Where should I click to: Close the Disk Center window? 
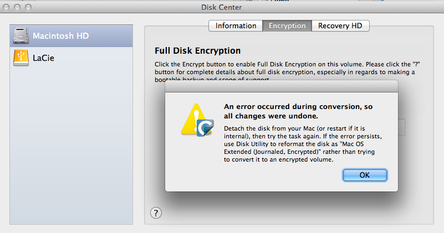(x=7, y=7)
